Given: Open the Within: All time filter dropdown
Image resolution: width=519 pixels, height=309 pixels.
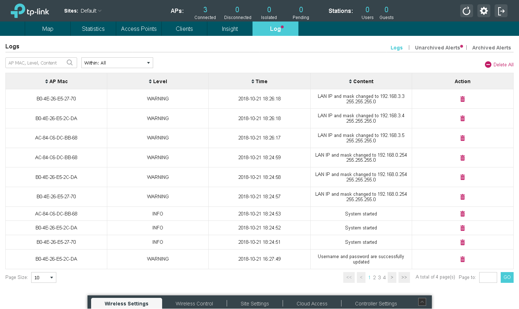Looking at the screenshot, I should point(117,63).
